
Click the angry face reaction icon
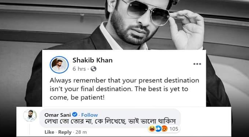pos(165,129)
